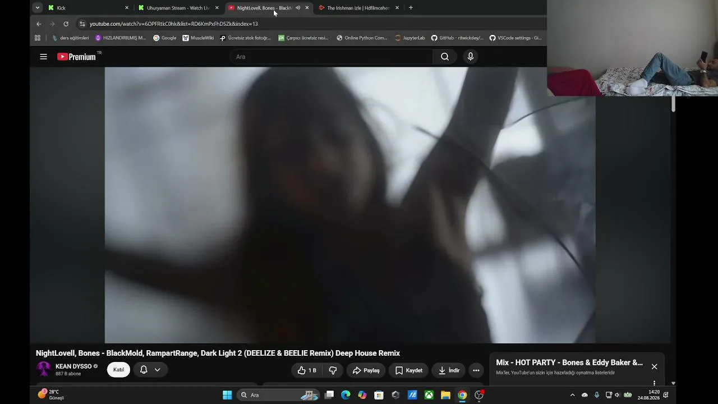Viewport: 718px width, 404px height.
Task: Open the tab search dropdown
Action: coord(37,8)
